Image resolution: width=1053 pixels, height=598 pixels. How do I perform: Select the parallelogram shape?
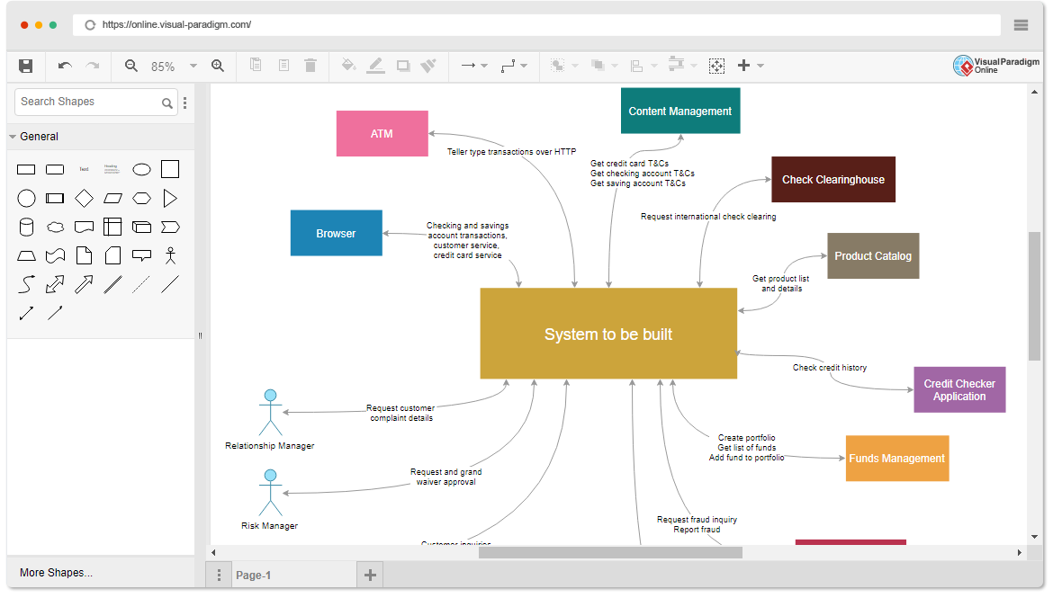[x=112, y=198]
